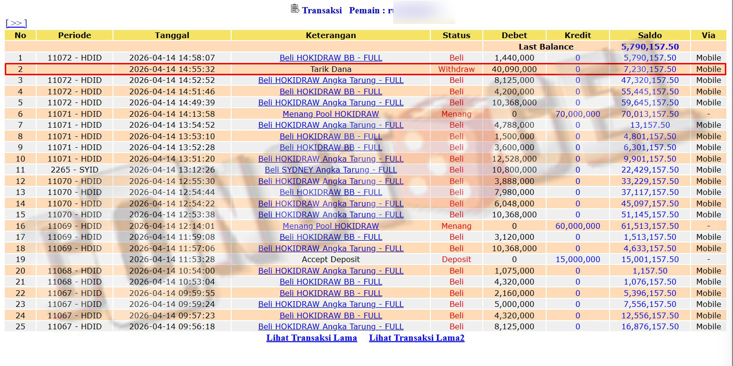This screenshot has height=366, width=733.
Task: Open the Lihat Transaksi Lama link
Action: 311,338
